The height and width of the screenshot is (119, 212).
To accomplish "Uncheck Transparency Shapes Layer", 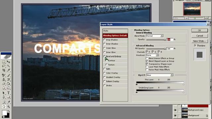I will coord(147,64).
